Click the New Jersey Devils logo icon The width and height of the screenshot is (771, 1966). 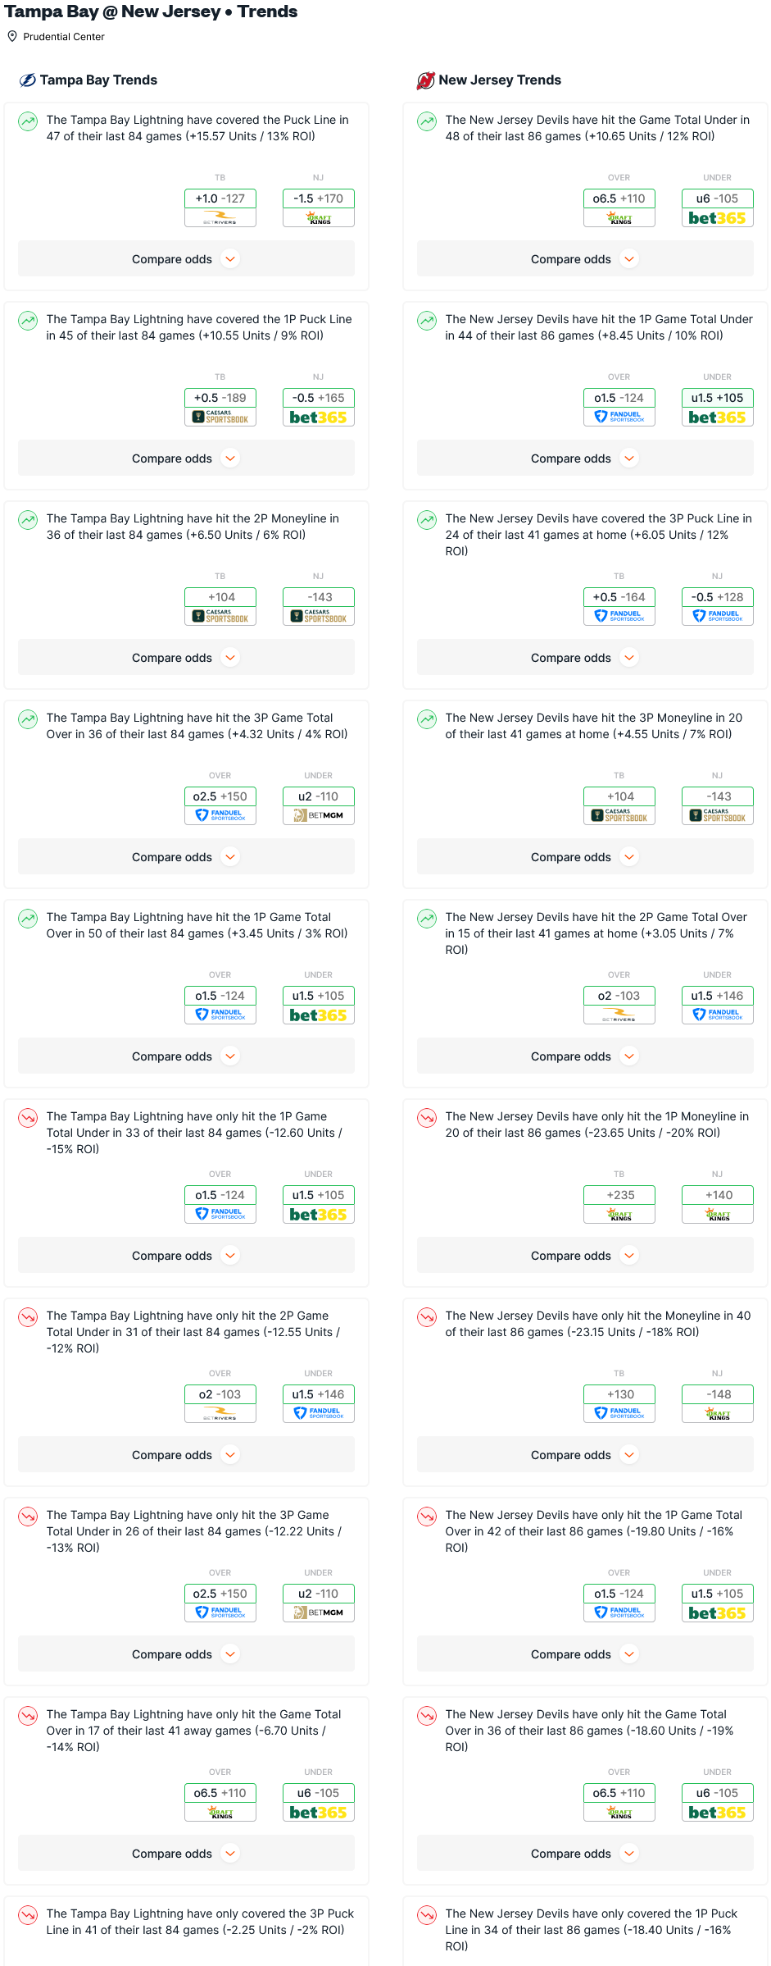click(x=425, y=80)
